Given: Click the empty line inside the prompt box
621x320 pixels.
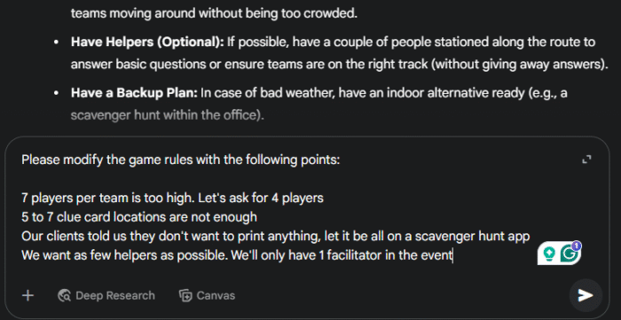Looking at the screenshot, I should [277, 179].
